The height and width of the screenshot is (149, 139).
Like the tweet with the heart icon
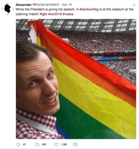click(x=56, y=144)
